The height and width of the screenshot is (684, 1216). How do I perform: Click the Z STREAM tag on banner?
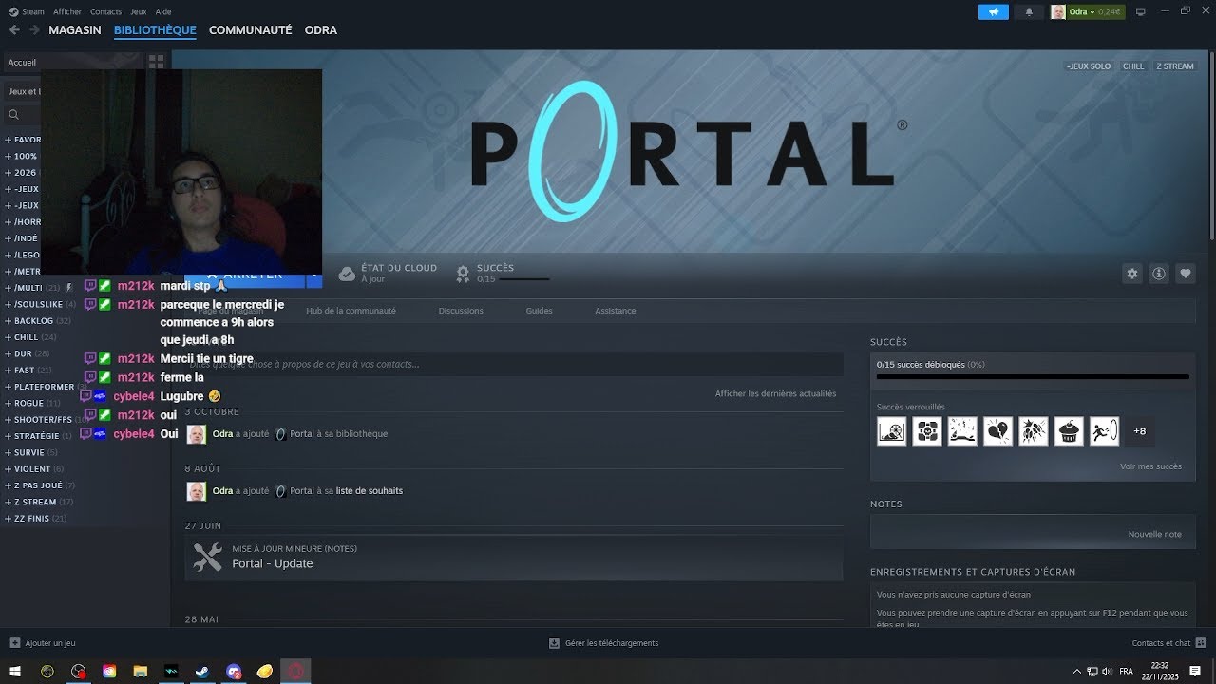coord(1175,66)
